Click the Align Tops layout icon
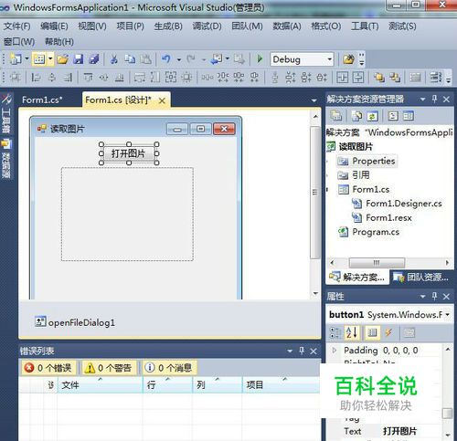This screenshot has height=441, width=457. [x=88, y=78]
